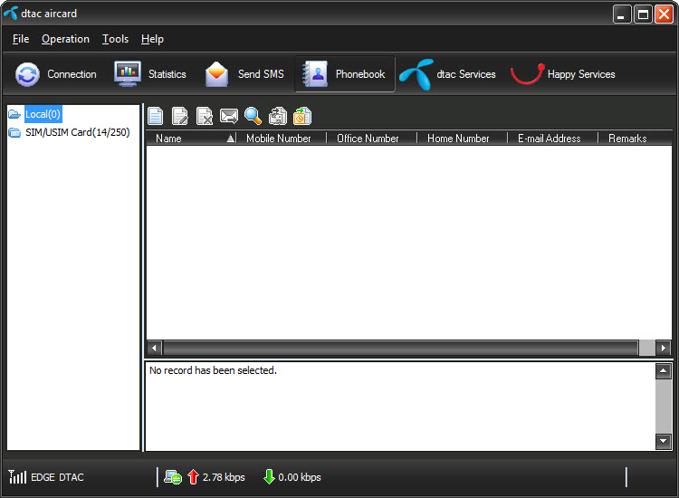Click the horizontal scrollbar thumb
Screen dimensions: 679x498
tap(401, 348)
